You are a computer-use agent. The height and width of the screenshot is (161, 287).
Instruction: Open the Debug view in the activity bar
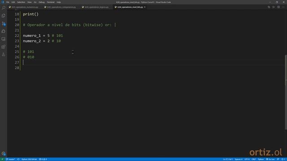click(x=4, y=31)
